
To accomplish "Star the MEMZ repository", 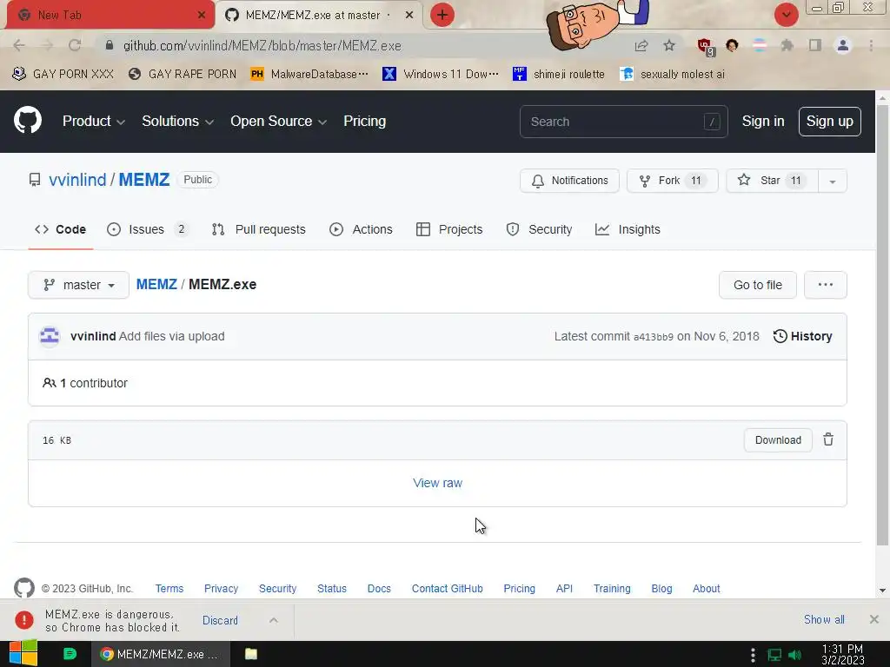I will tap(772, 181).
